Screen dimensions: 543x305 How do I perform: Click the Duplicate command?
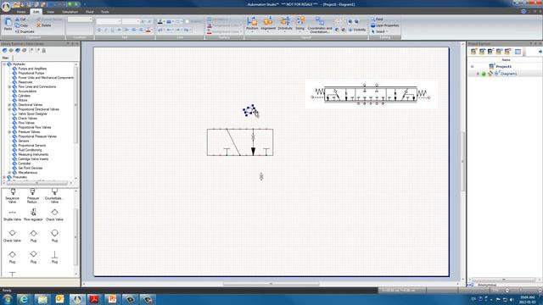(25, 31)
